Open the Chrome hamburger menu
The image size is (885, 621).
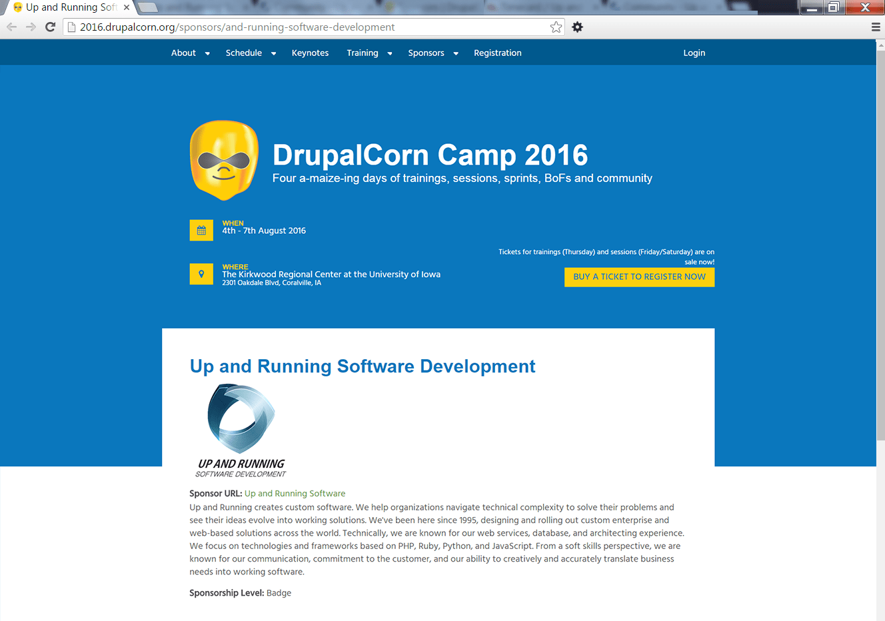[876, 27]
